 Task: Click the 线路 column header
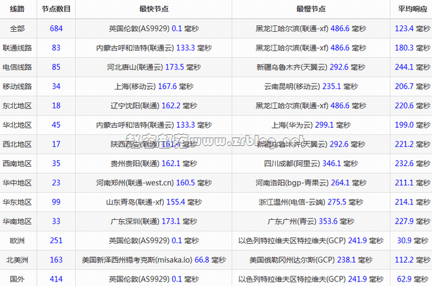(17, 9)
